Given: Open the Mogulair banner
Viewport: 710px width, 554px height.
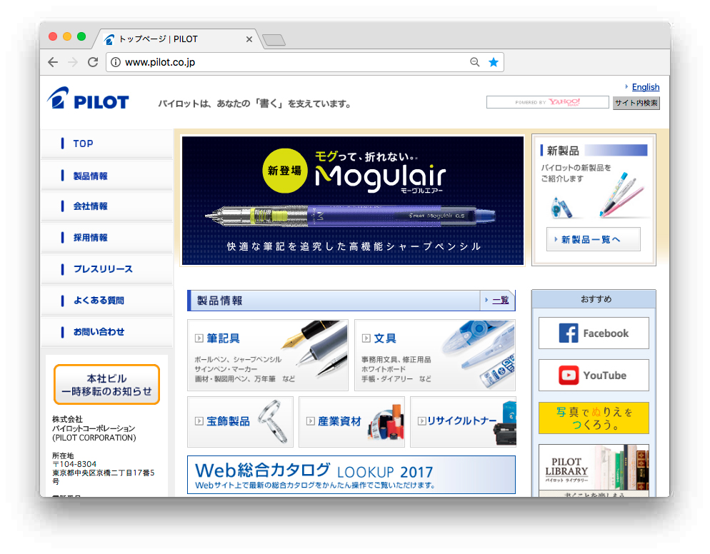Looking at the screenshot, I should click(x=353, y=201).
